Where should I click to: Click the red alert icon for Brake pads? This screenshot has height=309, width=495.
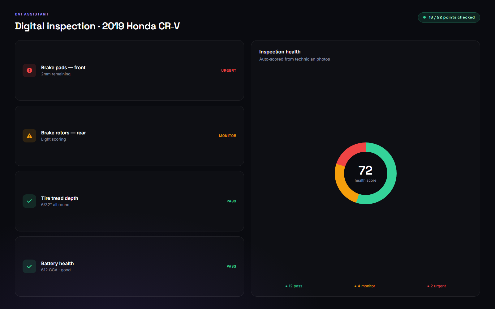[x=29, y=70]
